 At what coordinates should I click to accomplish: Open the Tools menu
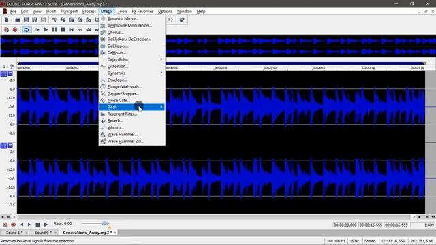[122, 12]
